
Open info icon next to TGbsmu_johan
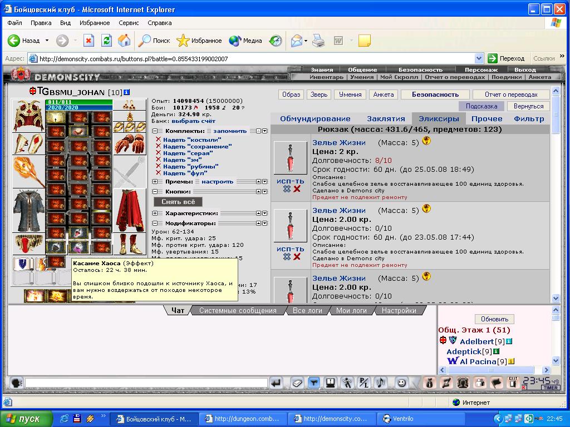click(x=126, y=92)
